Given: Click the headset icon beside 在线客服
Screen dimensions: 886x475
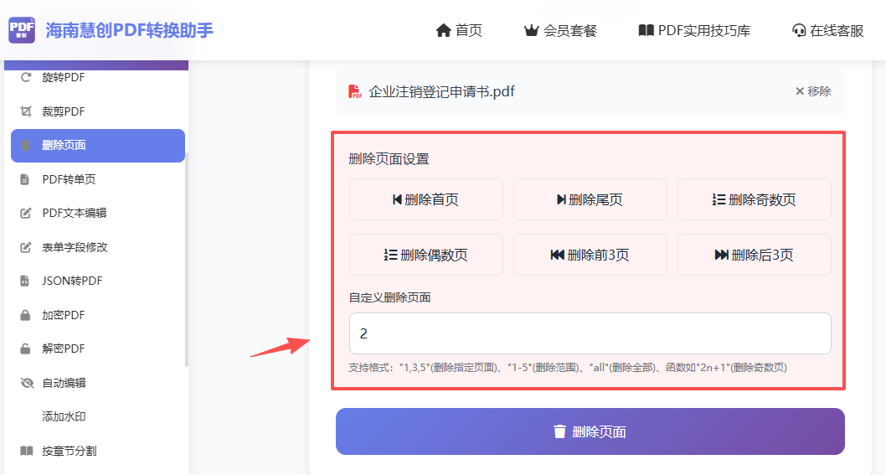Looking at the screenshot, I should tap(799, 30).
